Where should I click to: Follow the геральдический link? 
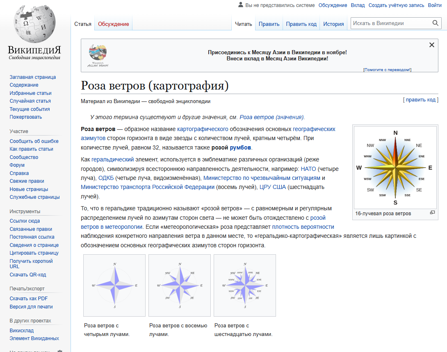click(112, 159)
